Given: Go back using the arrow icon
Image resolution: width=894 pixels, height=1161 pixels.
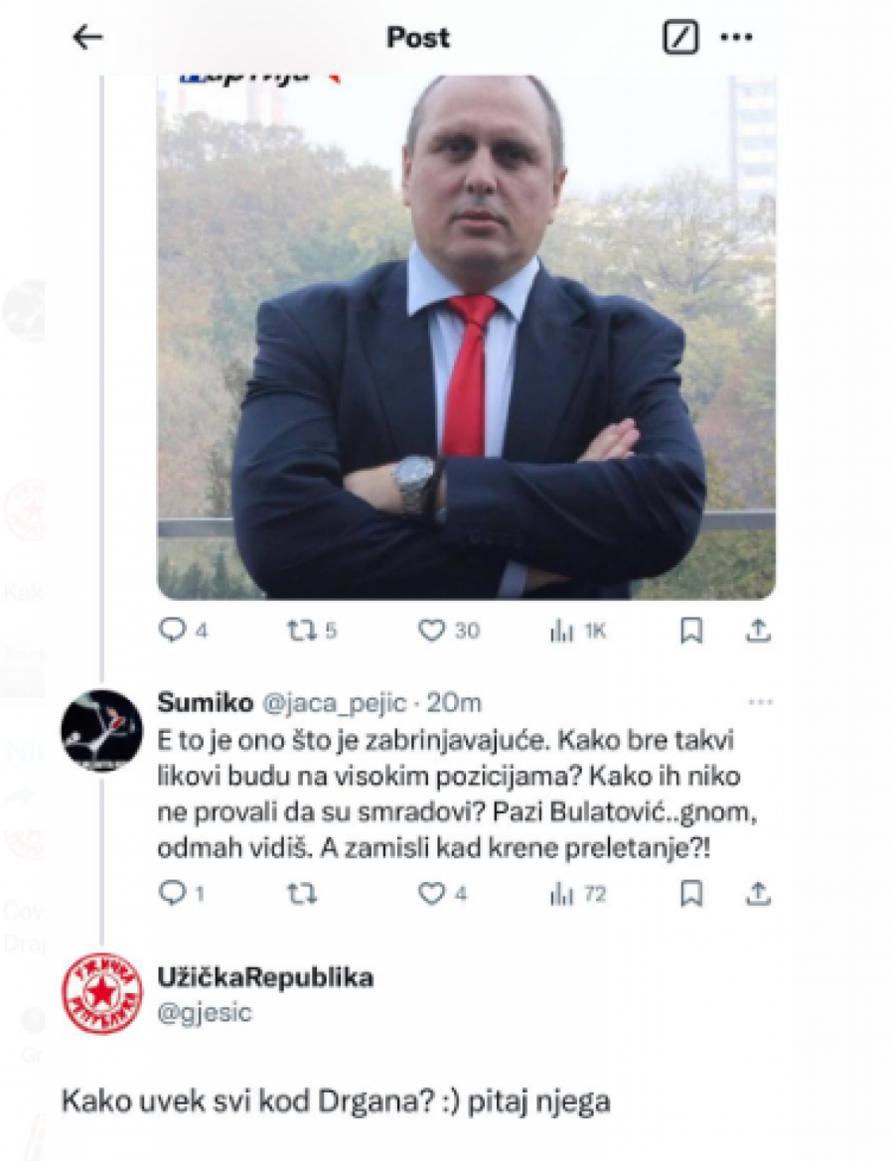Looking at the screenshot, I should pos(87,37).
